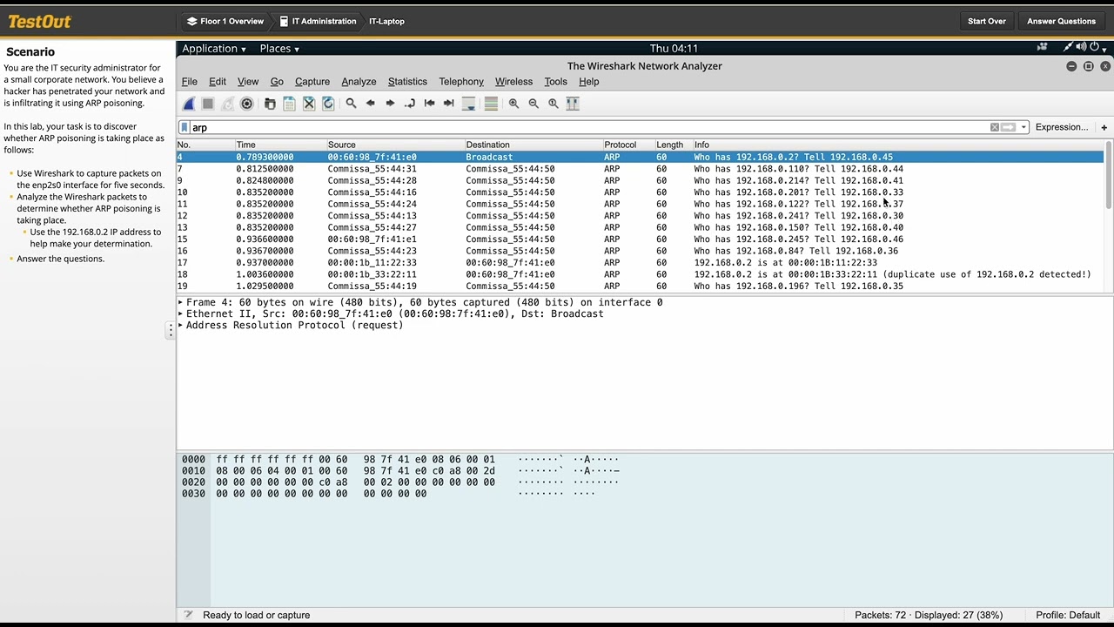The height and width of the screenshot is (627, 1114).
Task: Open the Statistics menu
Action: pyautogui.click(x=407, y=82)
